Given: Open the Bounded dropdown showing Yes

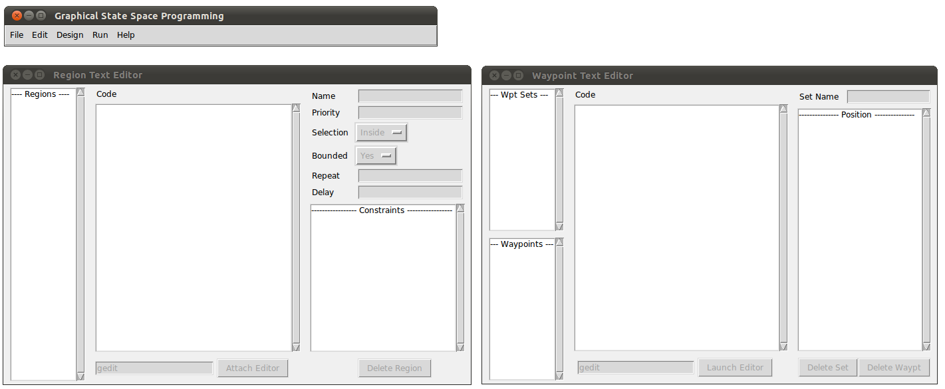Looking at the screenshot, I should (376, 155).
